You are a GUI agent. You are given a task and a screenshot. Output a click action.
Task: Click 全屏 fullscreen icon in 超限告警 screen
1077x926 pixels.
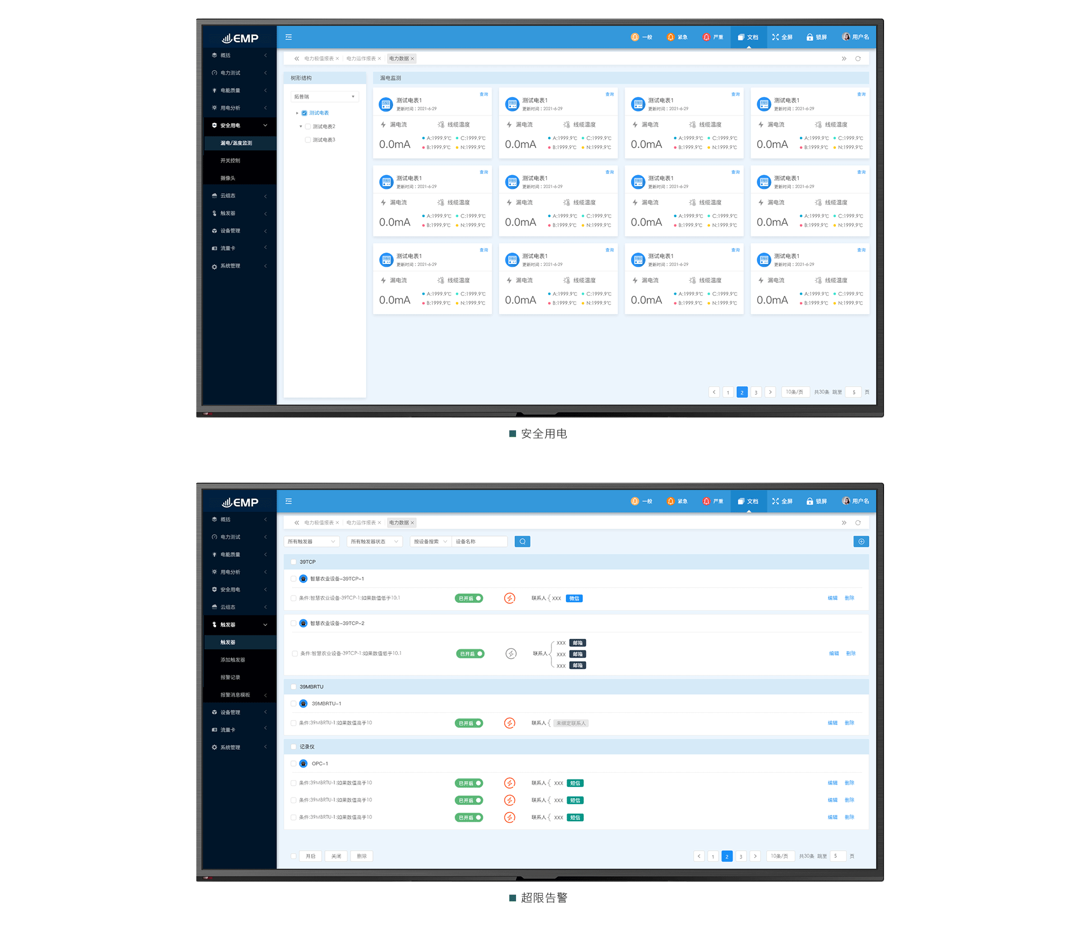(x=775, y=501)
